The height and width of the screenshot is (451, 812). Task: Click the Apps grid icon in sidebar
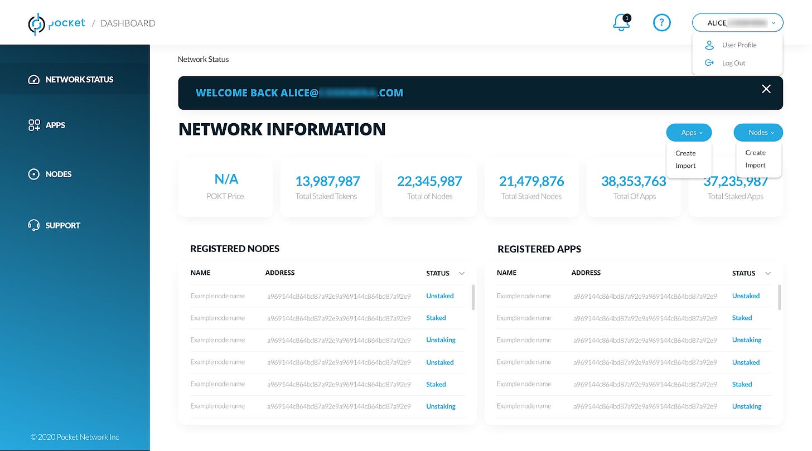point(34,125)
